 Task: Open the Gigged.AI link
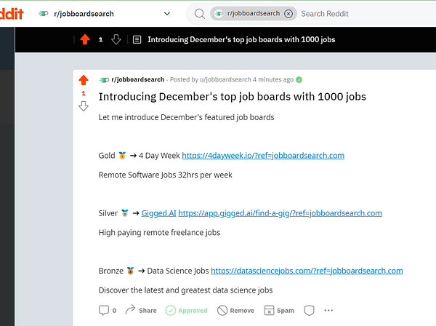pyautogui.click(x=158, y=212)
